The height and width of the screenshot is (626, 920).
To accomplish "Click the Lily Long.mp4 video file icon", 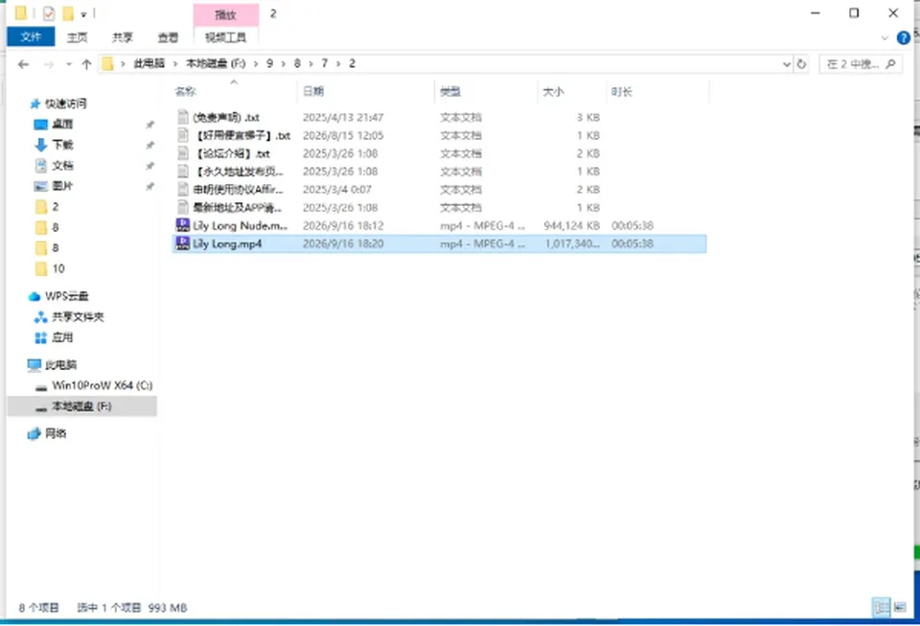I will pyautogui.click(x=182, y=243).
